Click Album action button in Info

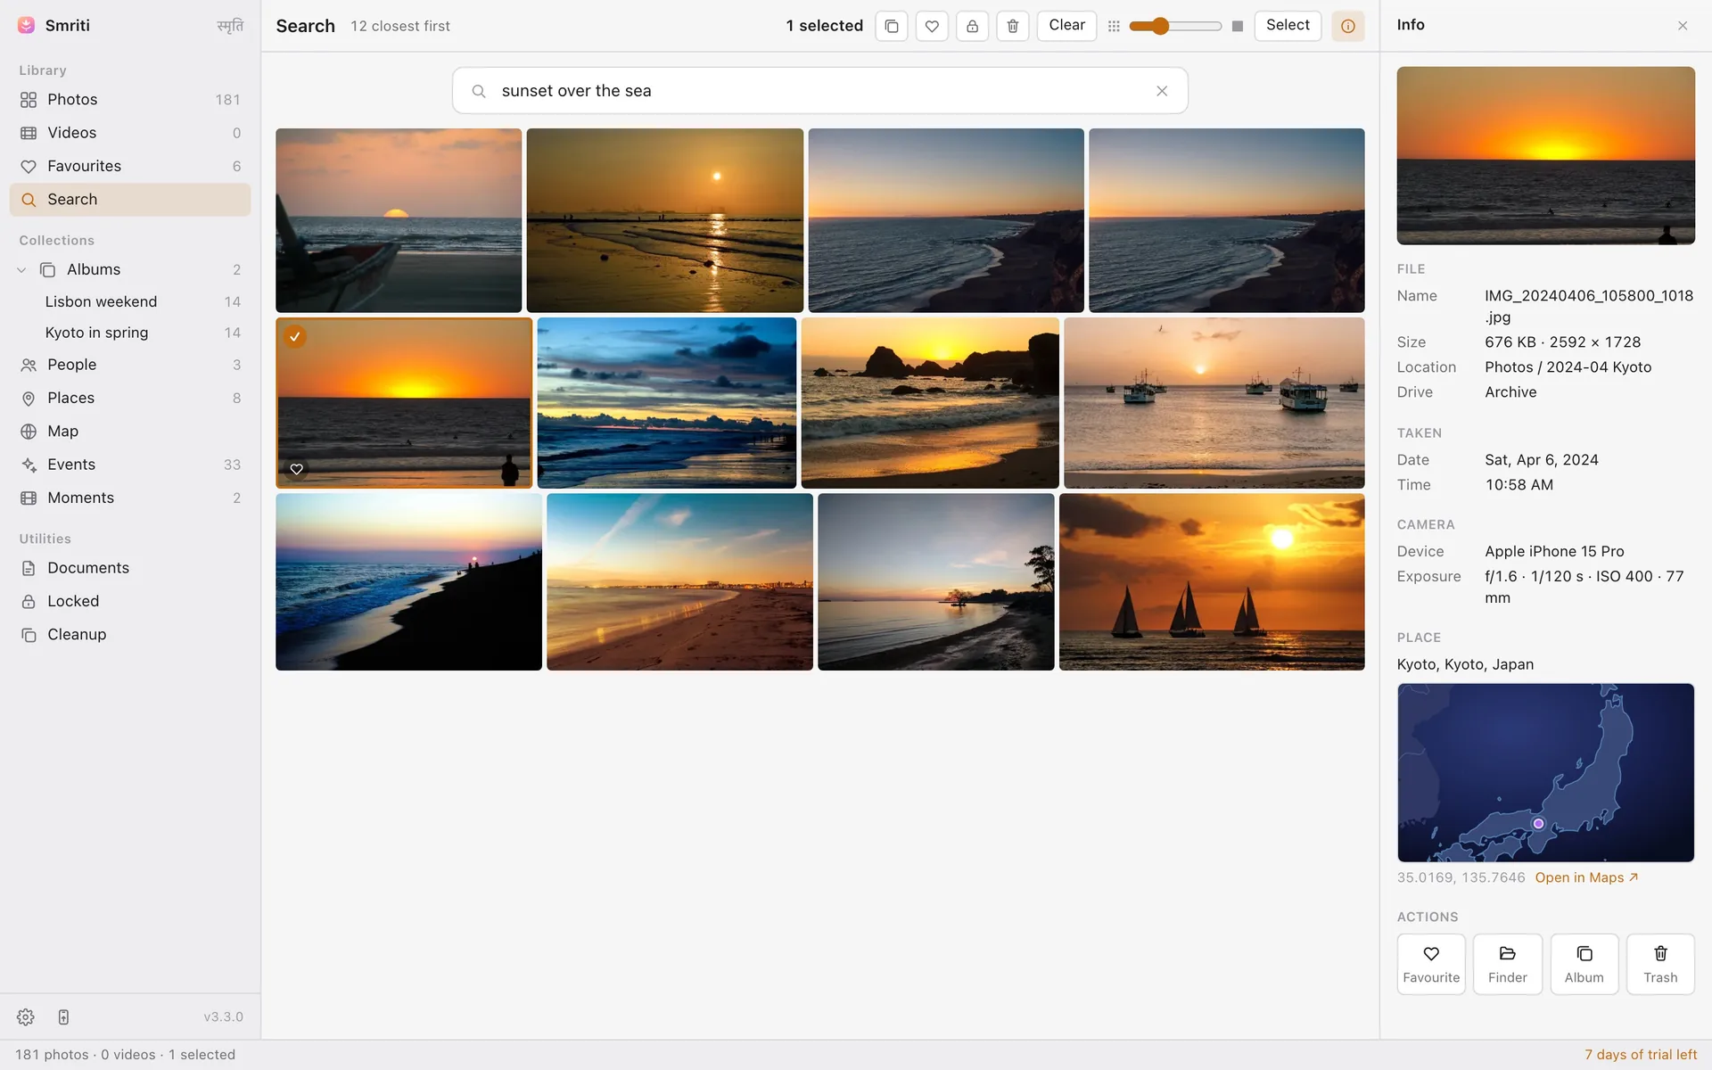pyautogui.click(x=1584, y=964)
